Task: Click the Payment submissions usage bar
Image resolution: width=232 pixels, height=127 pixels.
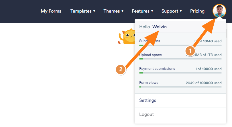Action: tap(180, 73)
